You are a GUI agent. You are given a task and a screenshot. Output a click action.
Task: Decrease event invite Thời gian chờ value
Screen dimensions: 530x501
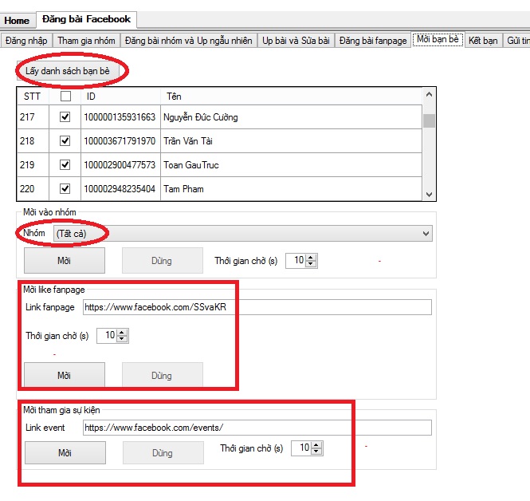tap(316, 452)
